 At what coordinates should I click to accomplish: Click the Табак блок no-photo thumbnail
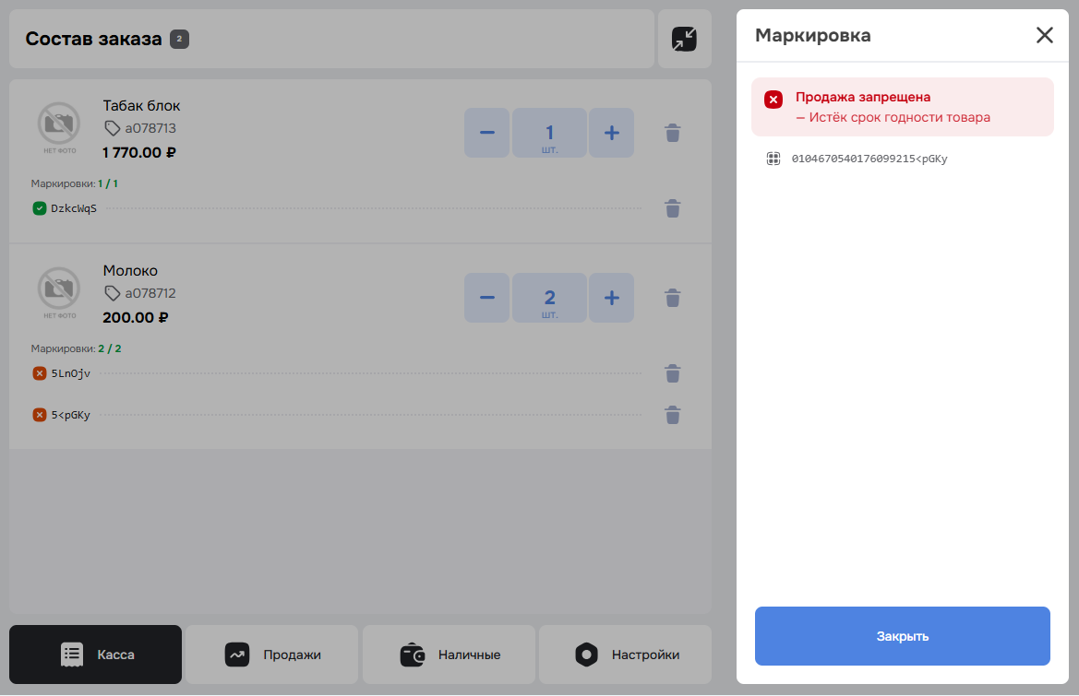point(59,128)
